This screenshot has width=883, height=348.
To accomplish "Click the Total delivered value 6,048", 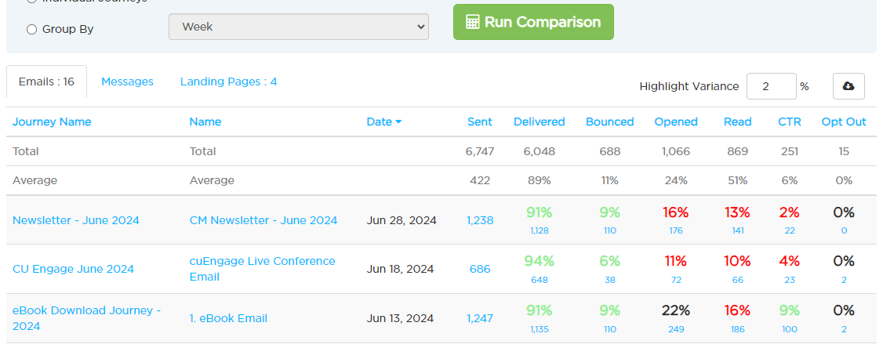I will click(539, 151).
